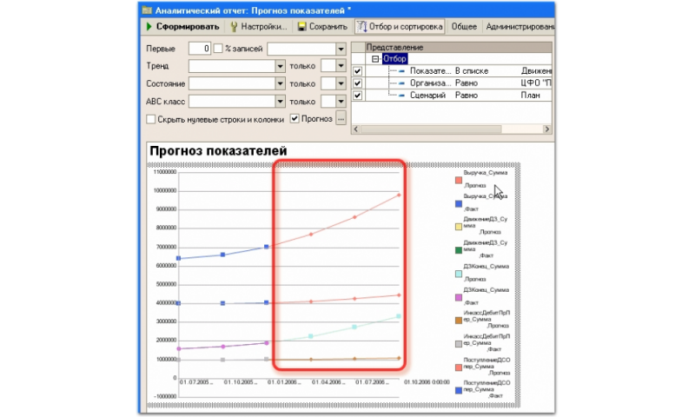
Task: Click the application icon in the title bar
Action: (147, 9)
